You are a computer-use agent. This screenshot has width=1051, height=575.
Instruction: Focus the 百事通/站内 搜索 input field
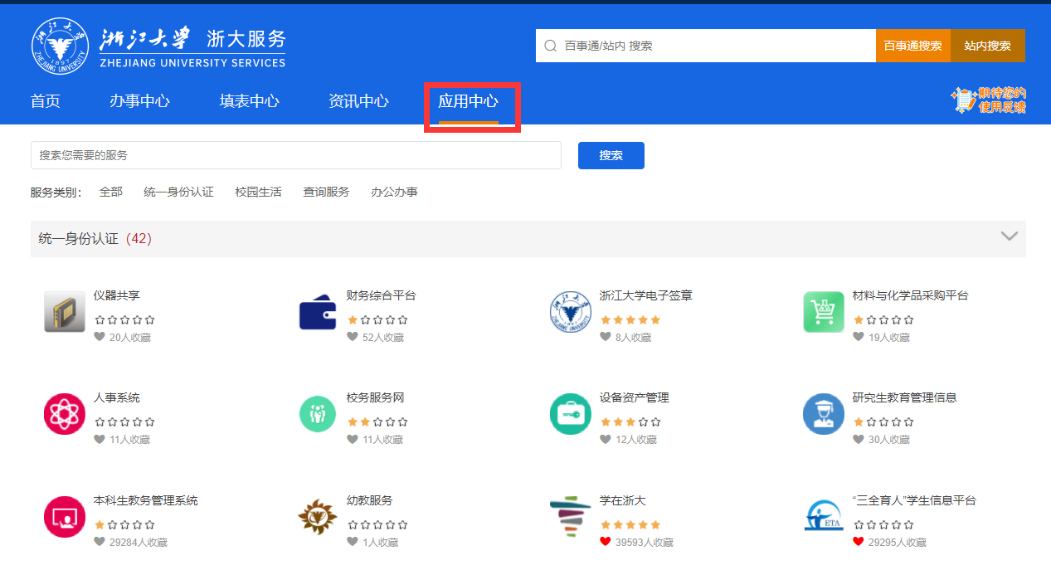click(x=706, y=46)
